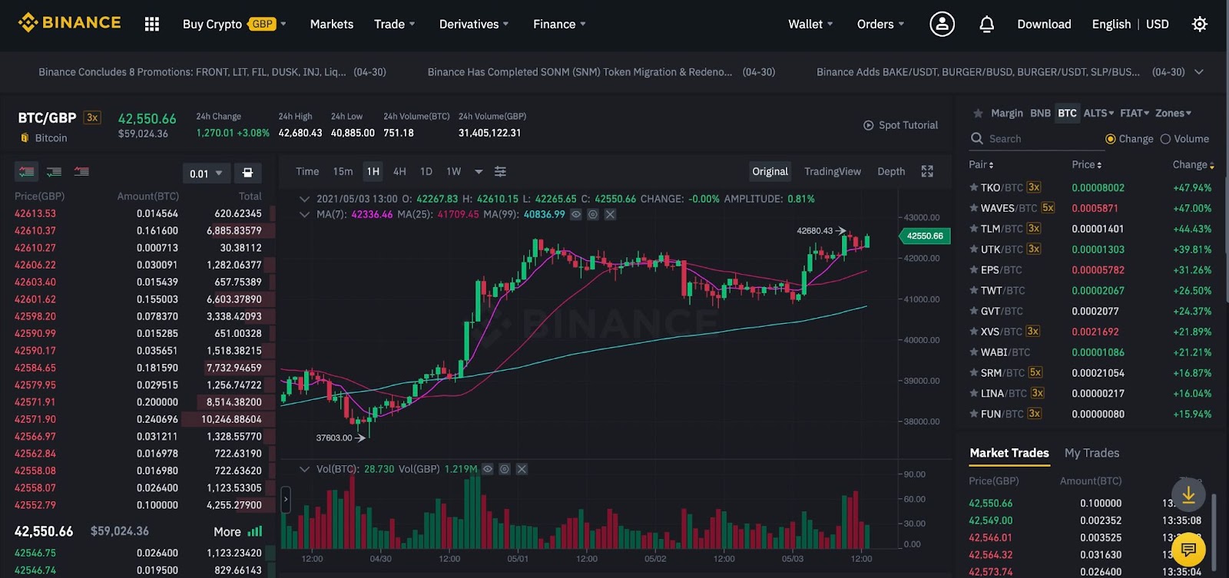
Task: Select the 4H chart interval
Action: coord(399,172)
